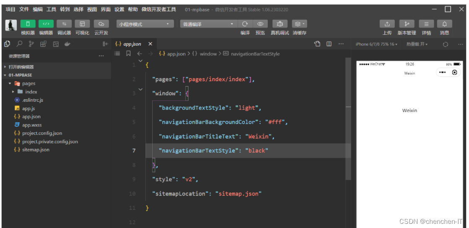This screenshot has width=469, height=228.
Task: Open the 界面 menu
Action: point(106,9)
